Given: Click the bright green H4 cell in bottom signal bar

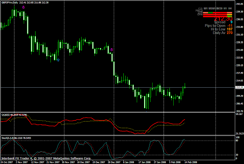Looking at the screenshot, I should [230, 16].
